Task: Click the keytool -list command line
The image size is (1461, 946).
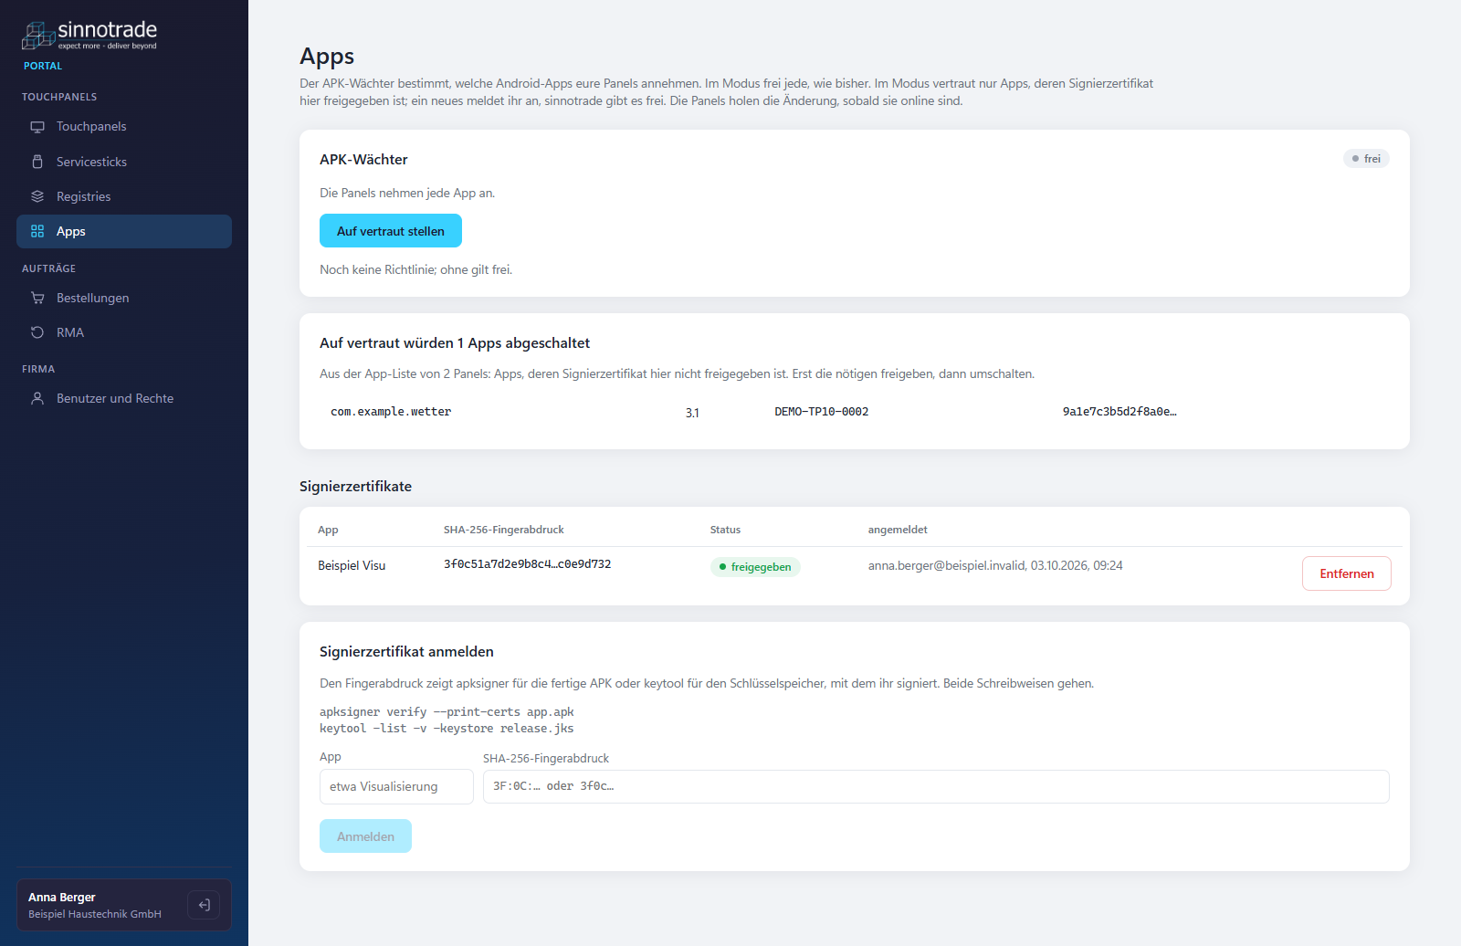Action: (447, 729)
